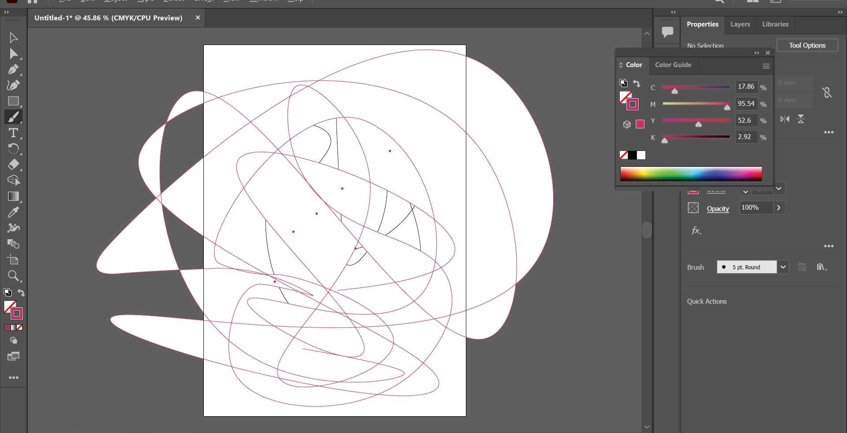Select the Pen tool
847x433 pixels.
click(13, 70)
